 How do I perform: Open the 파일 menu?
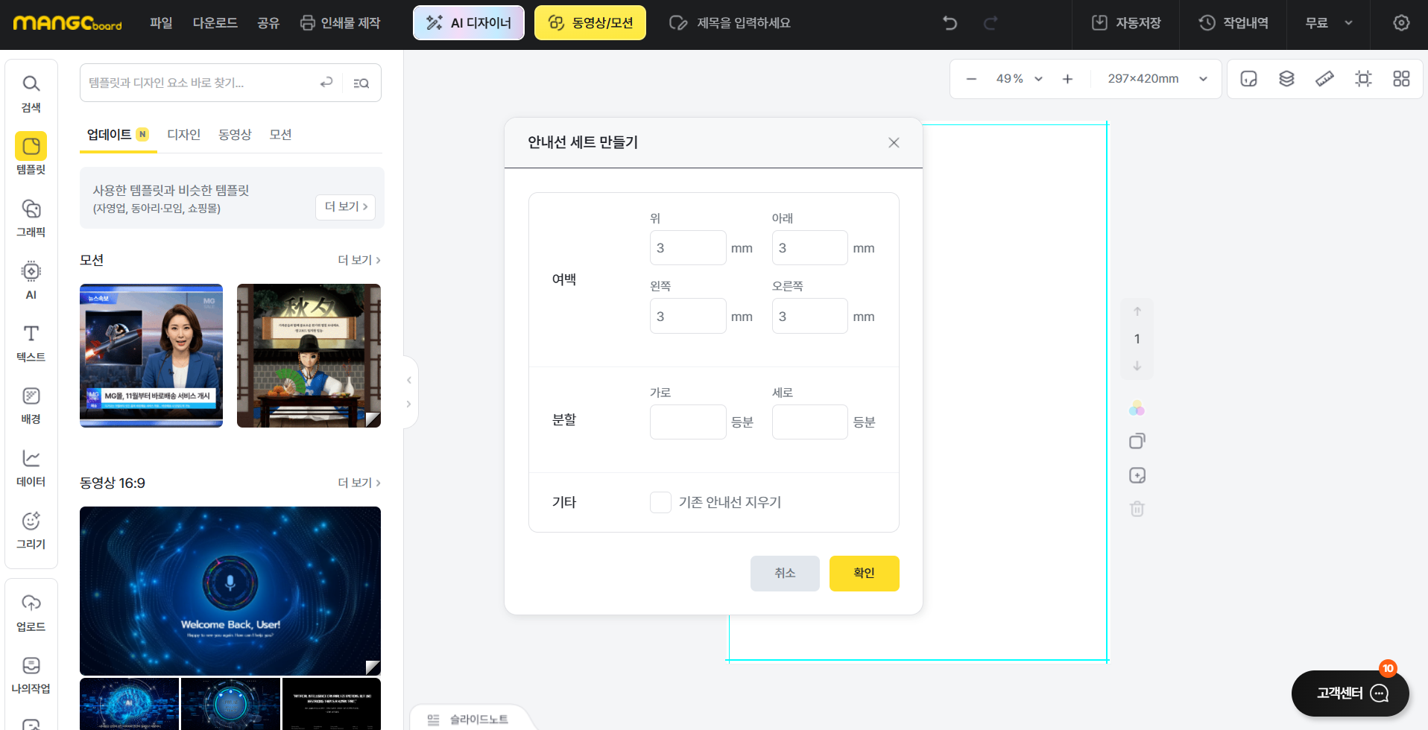click(x=161, y=23)
